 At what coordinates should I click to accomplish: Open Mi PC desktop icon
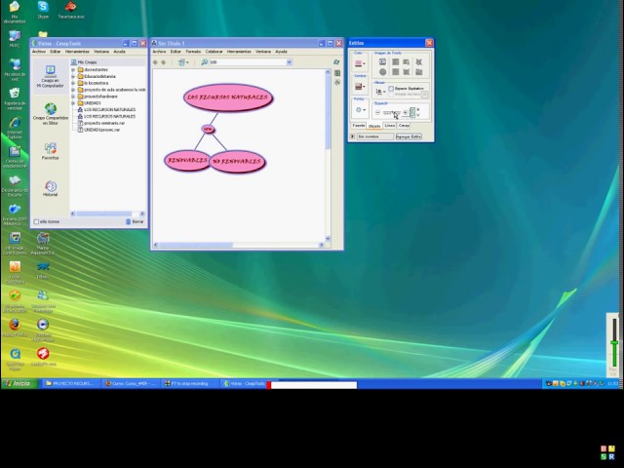[x=15, y=39]
